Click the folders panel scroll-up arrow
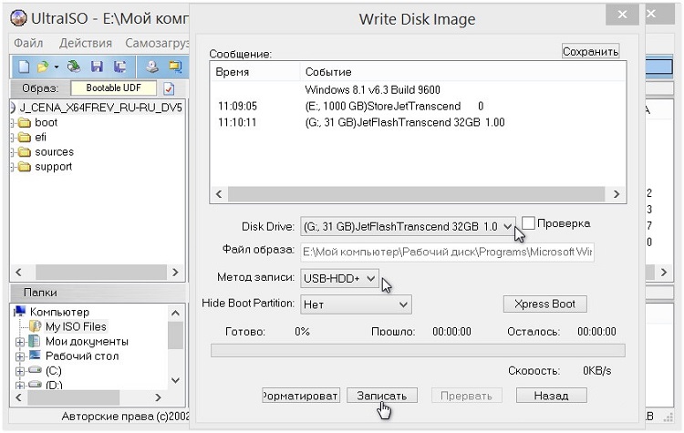684x433 pixels. point(175,313)
